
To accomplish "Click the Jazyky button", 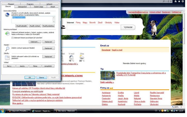I will [x=22, y=66].
